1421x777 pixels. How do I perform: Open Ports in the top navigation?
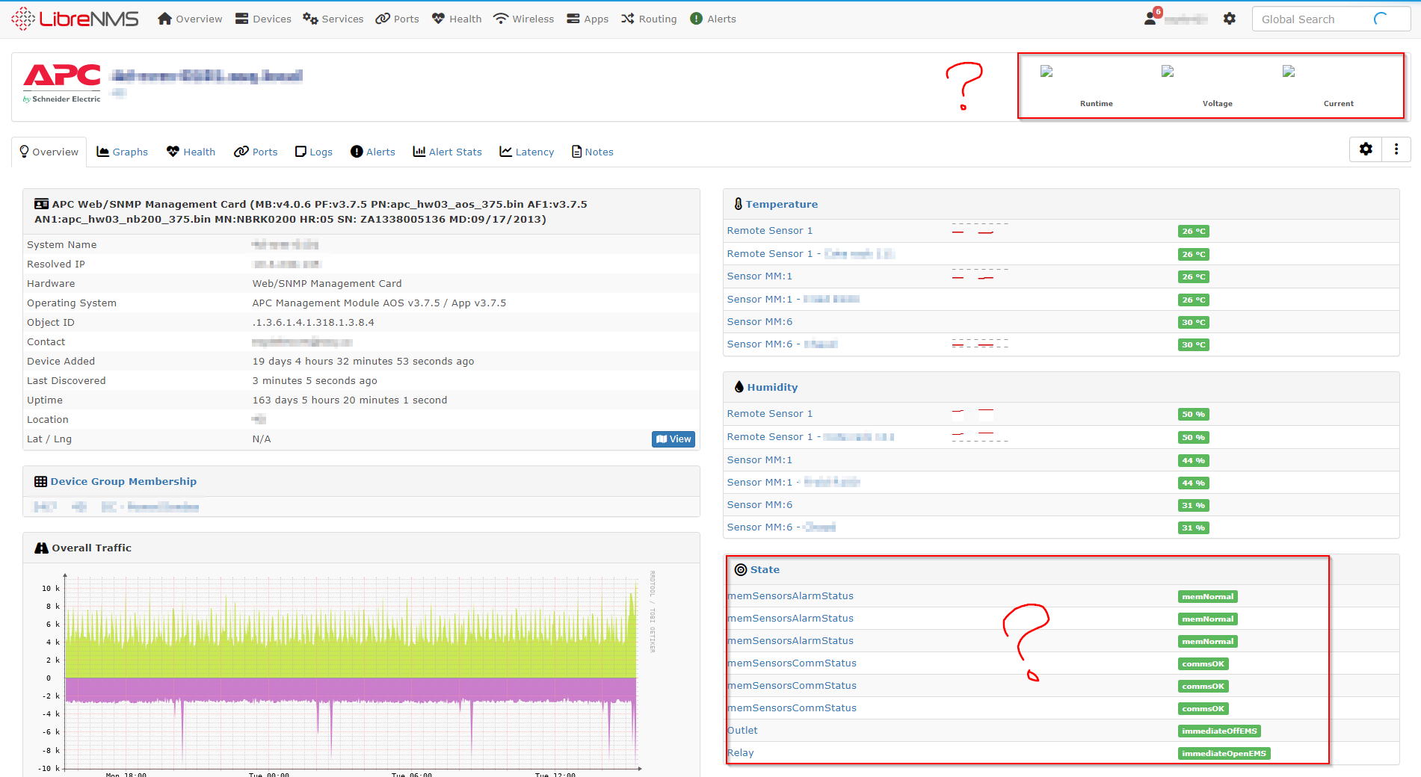tap(397, 19)
